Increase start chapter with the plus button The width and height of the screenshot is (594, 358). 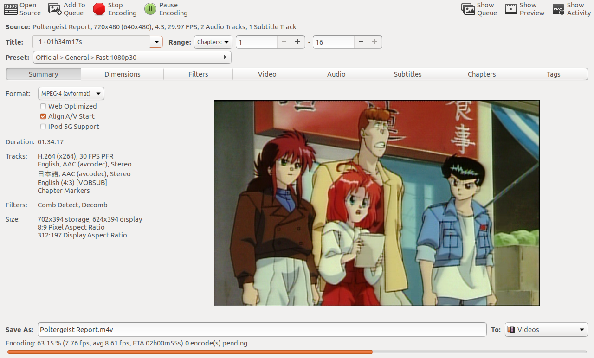click(297, 42)
